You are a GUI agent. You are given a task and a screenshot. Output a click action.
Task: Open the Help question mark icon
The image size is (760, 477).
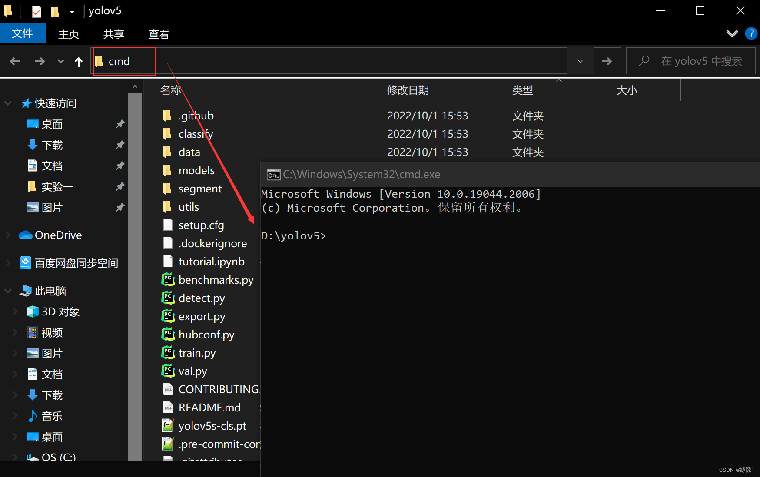pos(751,33)
